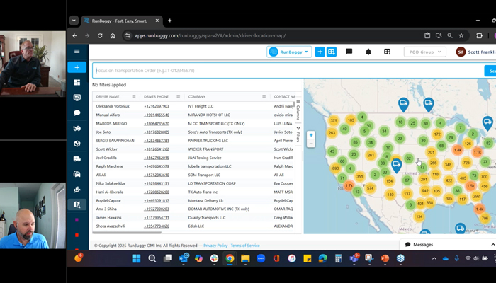
Task: Select the driver location map sidebar icon
Action: [x=77, y=204]
